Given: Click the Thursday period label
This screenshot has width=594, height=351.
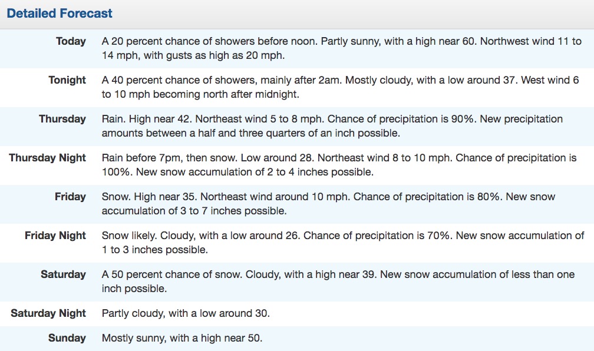Looking at the screenshot, I should (62, 119).
